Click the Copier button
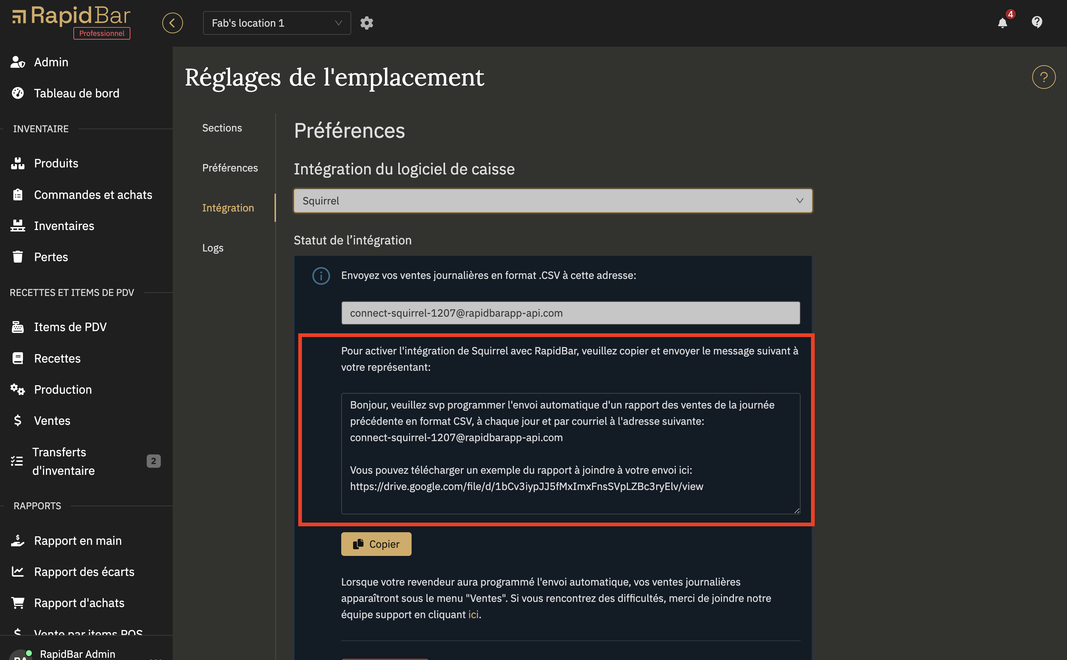Screen dimensions: 1067x660 [x=376, y=544]
